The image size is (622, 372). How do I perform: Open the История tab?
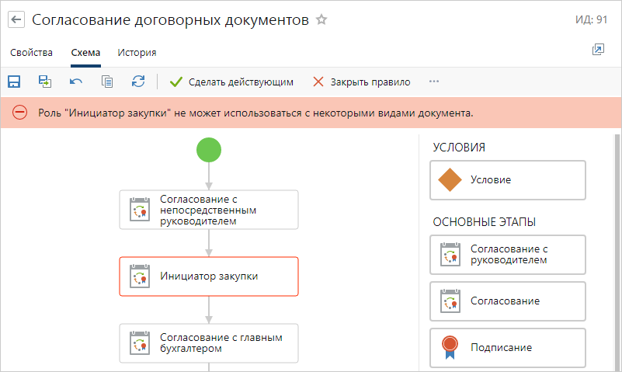[x=137, y=53]
